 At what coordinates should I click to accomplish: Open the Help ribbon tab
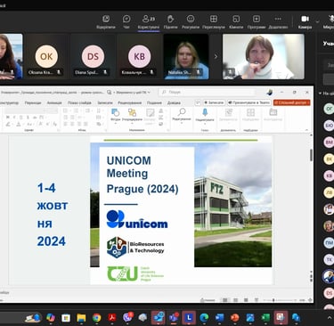pyautogui.click(x=174, y=102)
